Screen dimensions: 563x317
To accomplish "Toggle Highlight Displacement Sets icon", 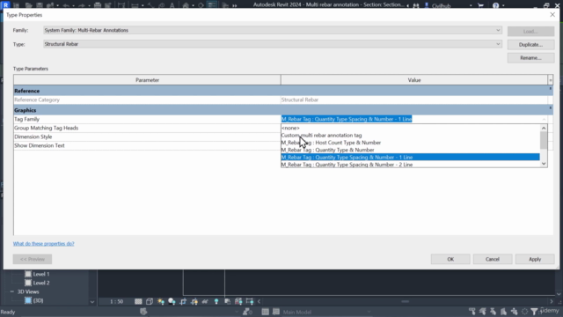I will [x=238, y=301].
